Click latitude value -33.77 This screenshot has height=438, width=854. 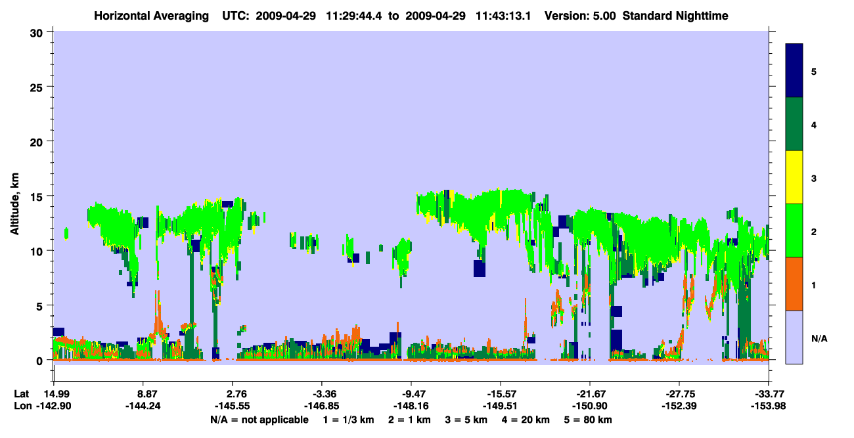pyautogui.click(x=769, y=393)
